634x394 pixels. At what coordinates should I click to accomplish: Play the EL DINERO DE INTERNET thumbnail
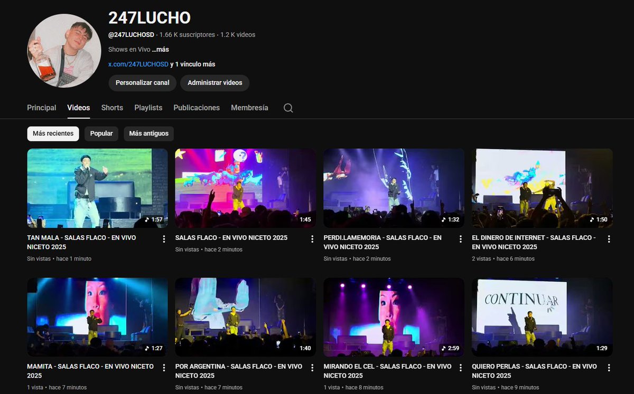pos(543,188)
